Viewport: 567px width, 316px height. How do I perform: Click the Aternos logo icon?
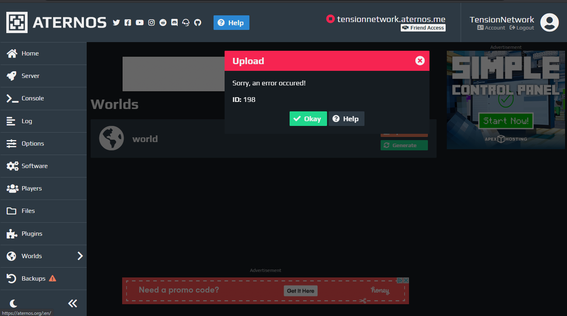point(17,22)
